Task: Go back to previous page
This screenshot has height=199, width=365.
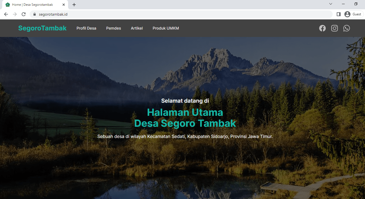Action: 6,14
